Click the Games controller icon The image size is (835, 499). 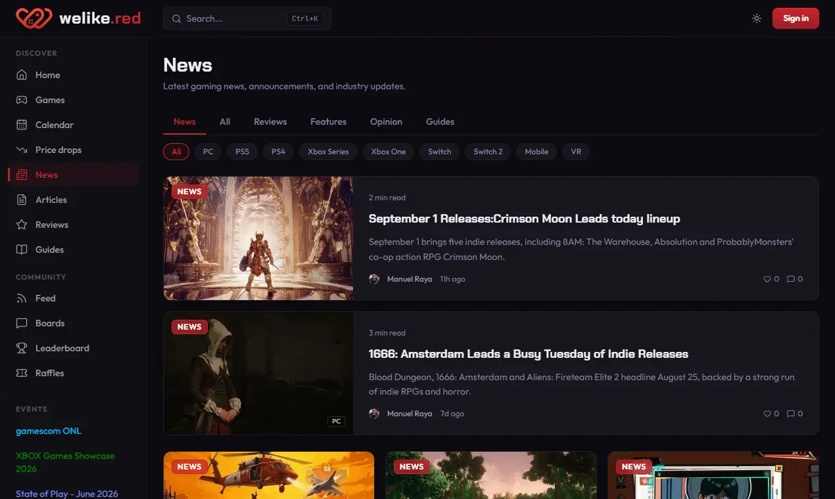(22, 100)
